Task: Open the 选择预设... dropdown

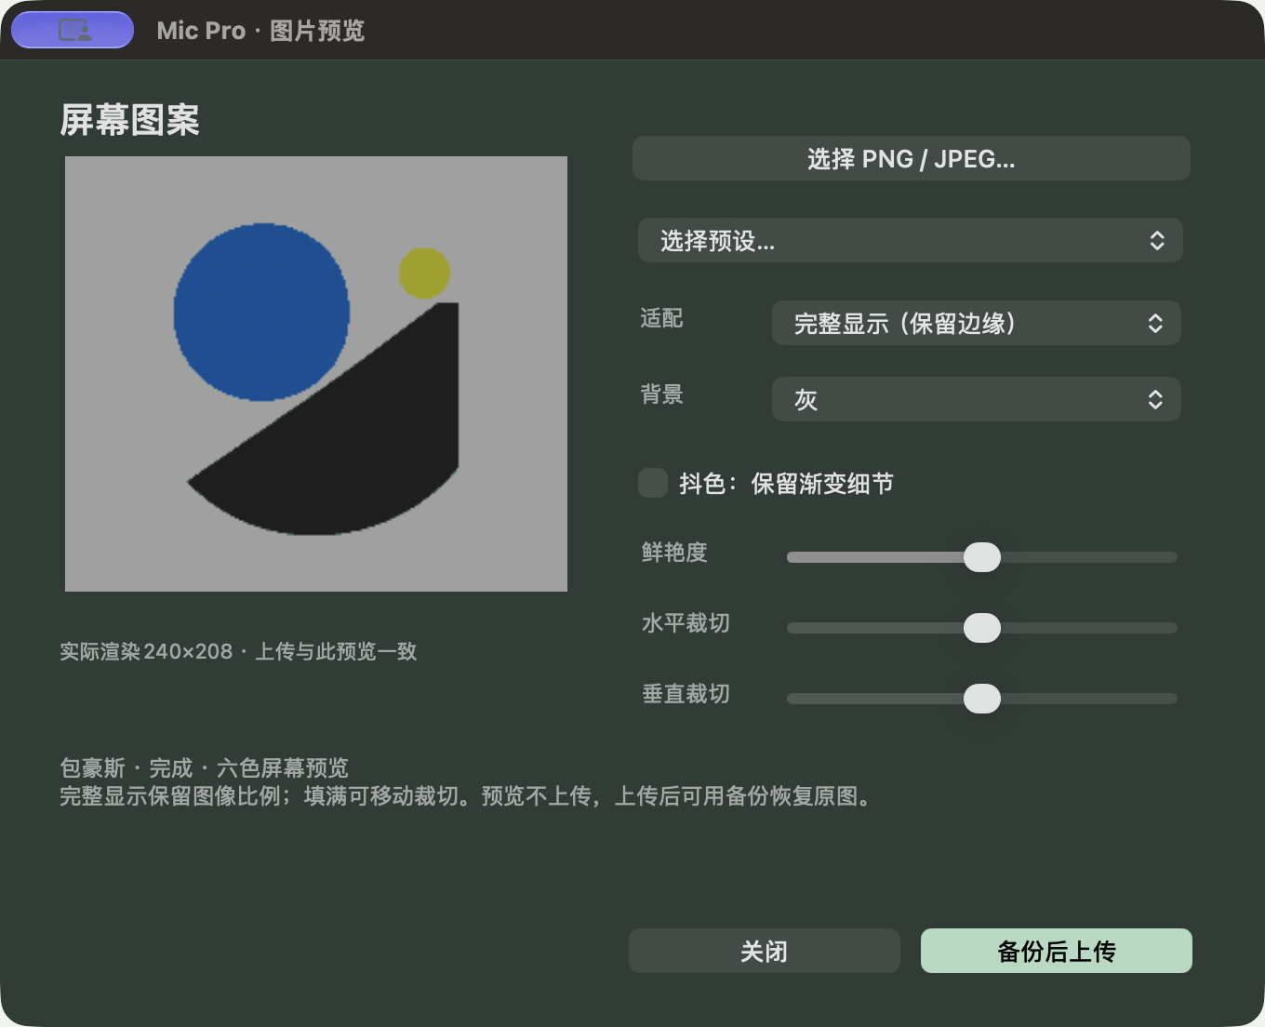Action: (x=911, y=241)
